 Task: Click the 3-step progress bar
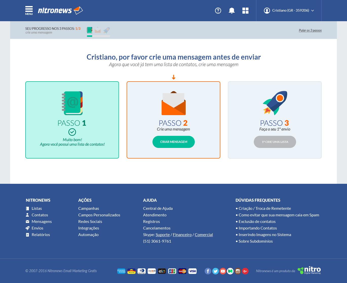[x=98, y=36]
